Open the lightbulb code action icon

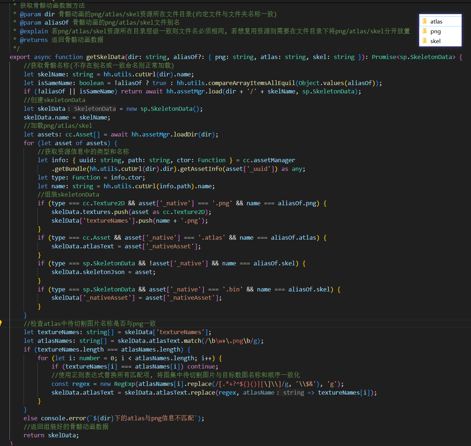pos(1,323)
